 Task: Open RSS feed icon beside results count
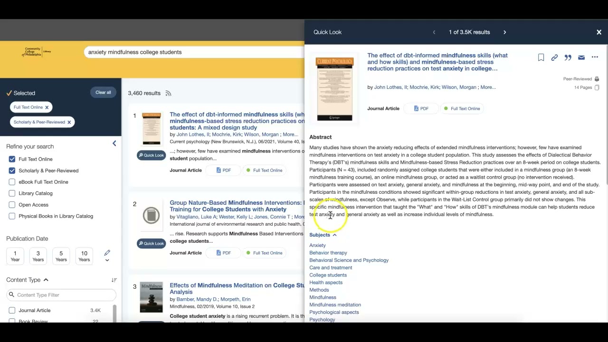[x=168, y=93]
